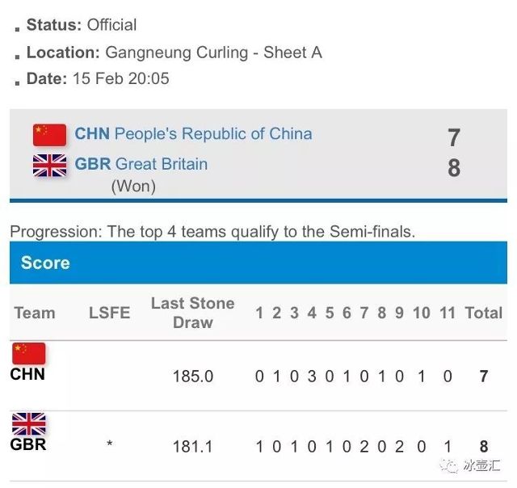Click end 11 column header
Screen dimensions: 517x488
click(x=447, y=313)
